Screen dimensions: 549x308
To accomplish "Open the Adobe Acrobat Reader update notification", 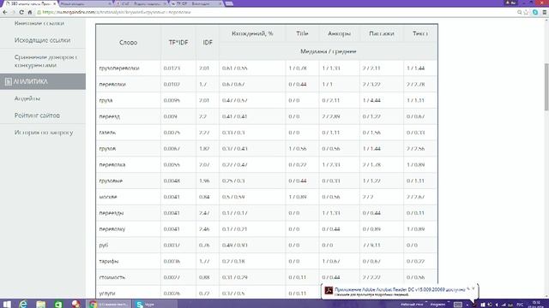I will tap(400, 291).
